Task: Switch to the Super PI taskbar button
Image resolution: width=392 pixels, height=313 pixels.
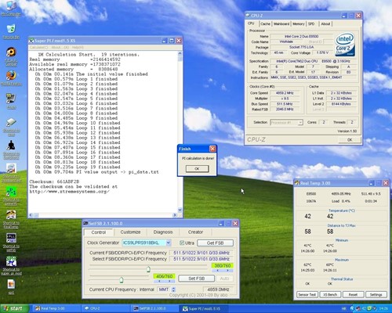Action: pos(203,308)
